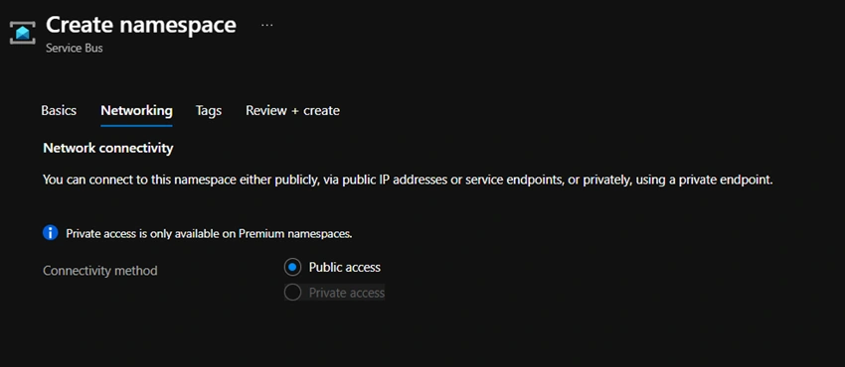Switch to the Basics tab
The image size is (845, 367).
point(59,111)
